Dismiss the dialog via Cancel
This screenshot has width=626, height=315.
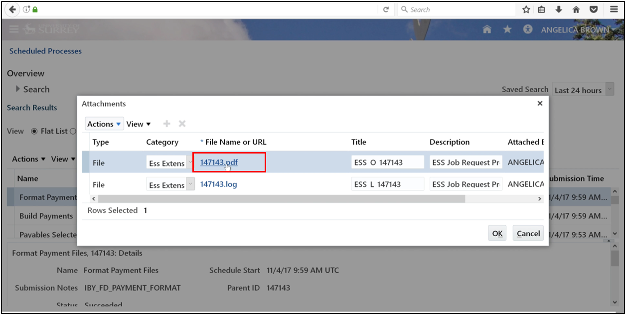click(528, 233)
